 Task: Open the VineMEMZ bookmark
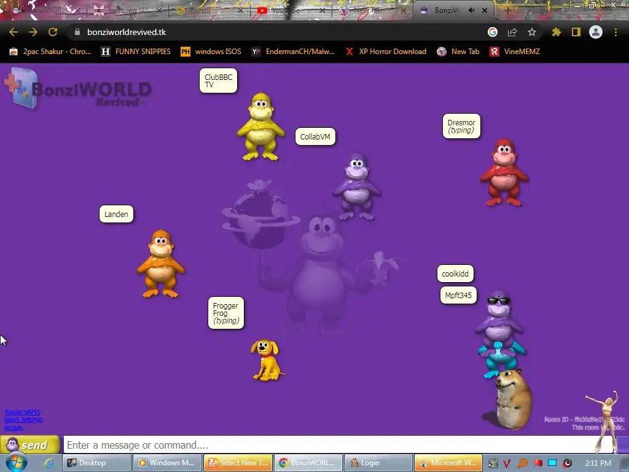[515, 52]
